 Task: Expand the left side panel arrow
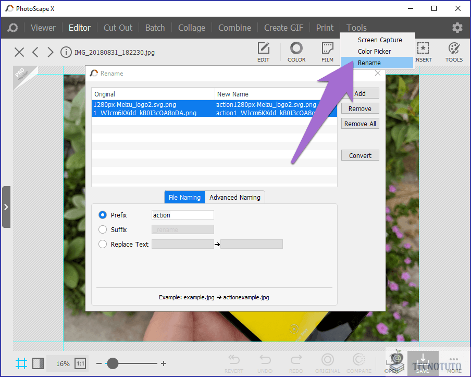(6, 207)
